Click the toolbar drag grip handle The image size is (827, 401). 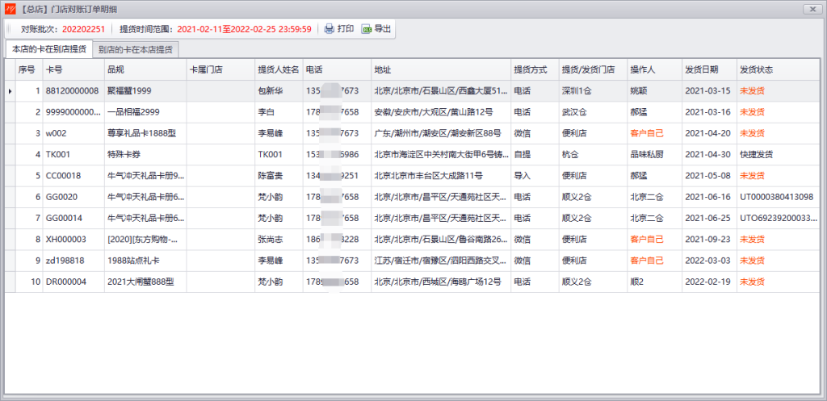8,29
